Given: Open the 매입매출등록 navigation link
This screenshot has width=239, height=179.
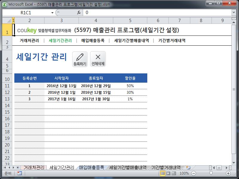Looking at the screenshot, I should (x=93, y=41).
